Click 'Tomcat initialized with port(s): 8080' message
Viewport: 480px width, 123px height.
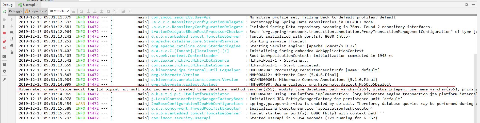[300, 36]
